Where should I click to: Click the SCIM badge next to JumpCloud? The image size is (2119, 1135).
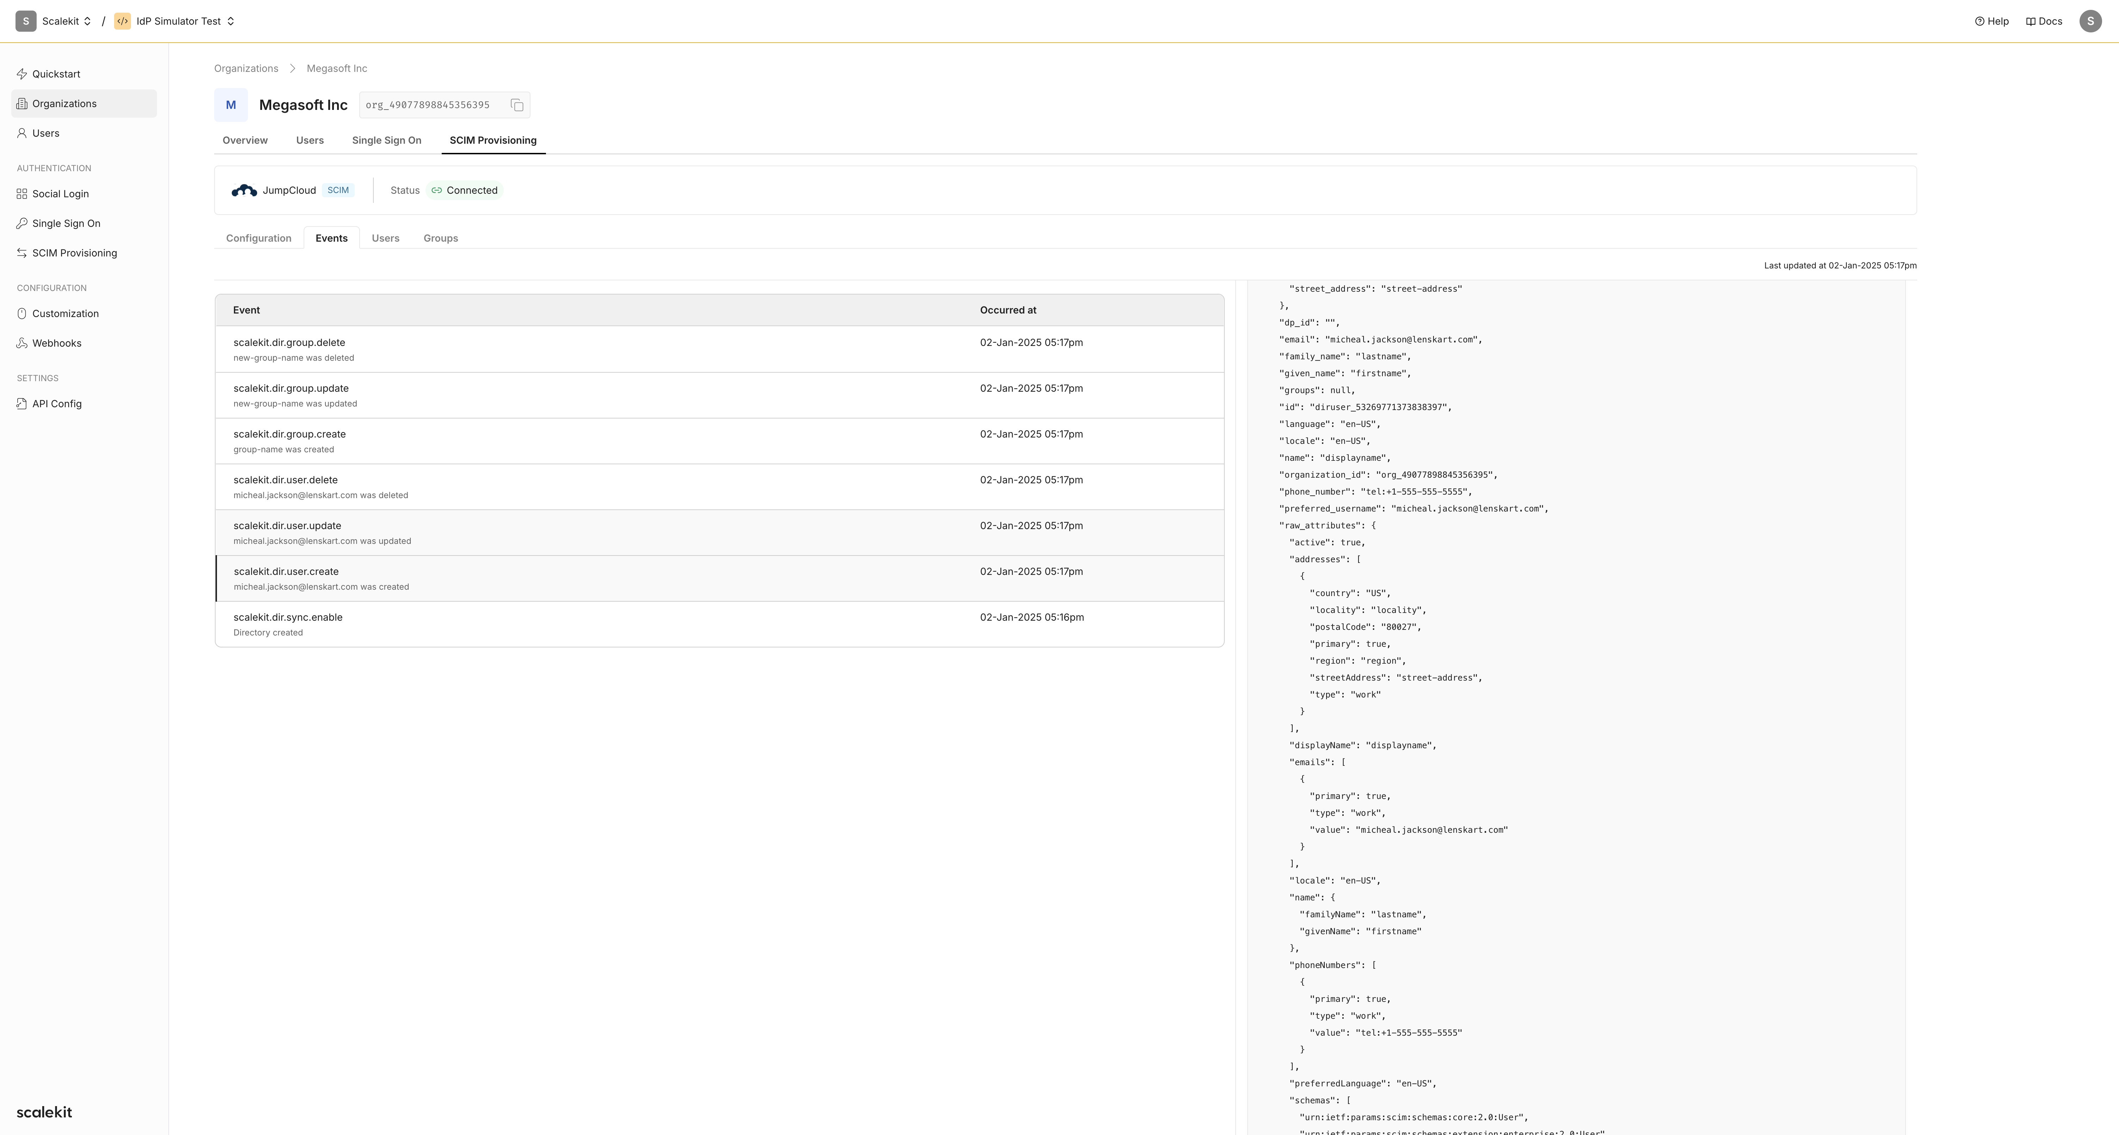click(338, 191)
